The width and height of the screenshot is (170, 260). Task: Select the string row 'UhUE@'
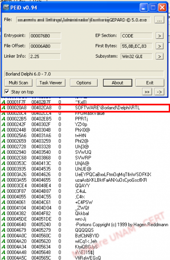pos(83,169)
